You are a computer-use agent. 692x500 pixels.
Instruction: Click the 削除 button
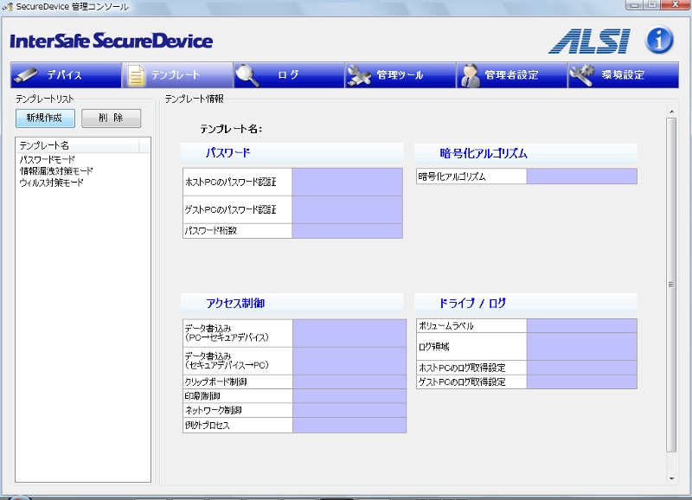coord(112,118)
